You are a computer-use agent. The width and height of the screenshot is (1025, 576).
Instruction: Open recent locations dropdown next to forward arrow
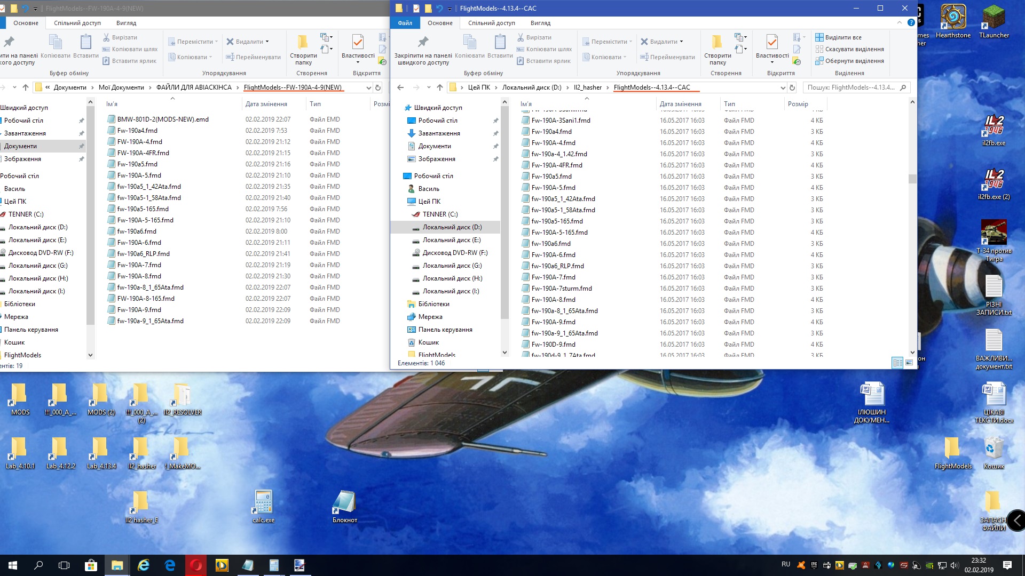[429, 87]
